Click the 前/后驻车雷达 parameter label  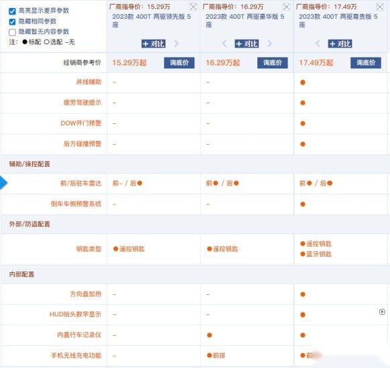(x=81, y=184)
